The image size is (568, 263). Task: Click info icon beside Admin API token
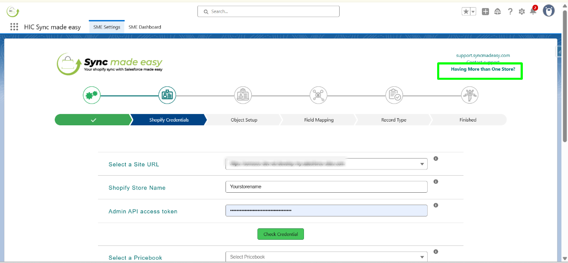[x=436, y=205]
